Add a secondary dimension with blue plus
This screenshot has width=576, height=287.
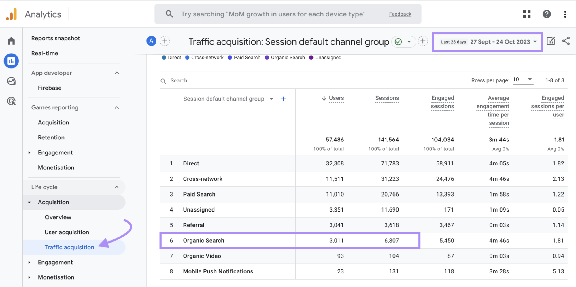284,99
